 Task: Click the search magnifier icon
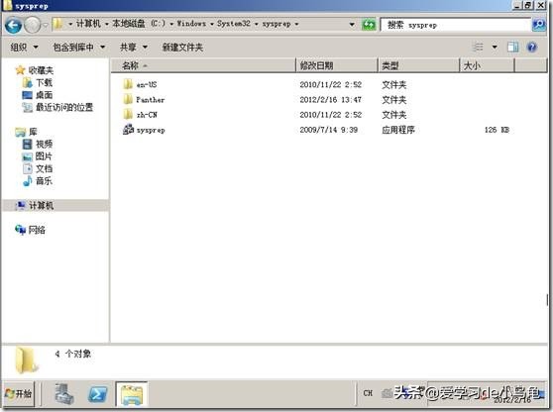pyautogui.click(x=539, y=25)
